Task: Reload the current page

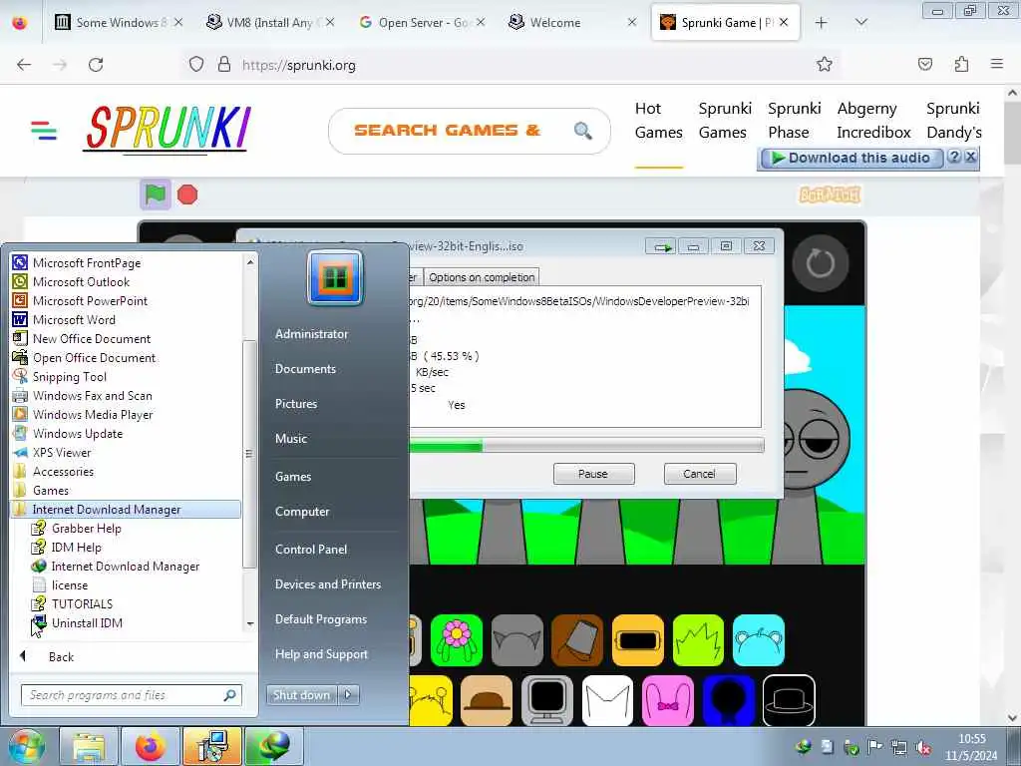Action: pos(96,65)
